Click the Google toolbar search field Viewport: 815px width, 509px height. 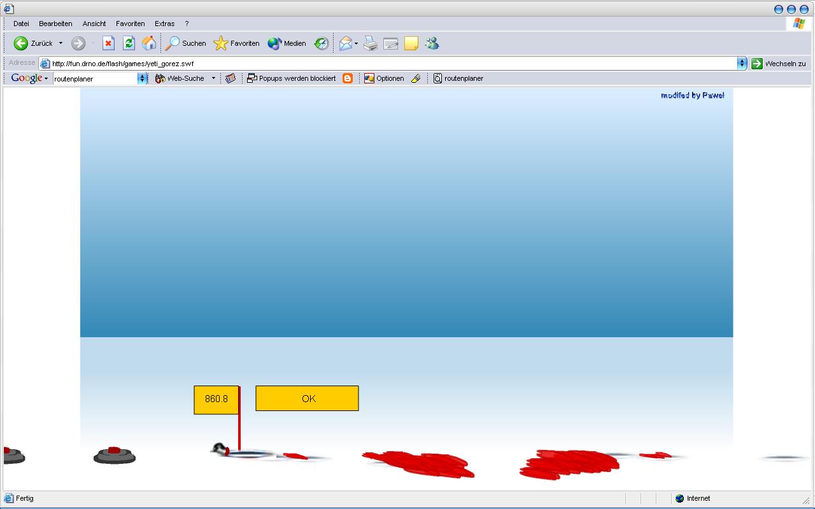point(96,78)
